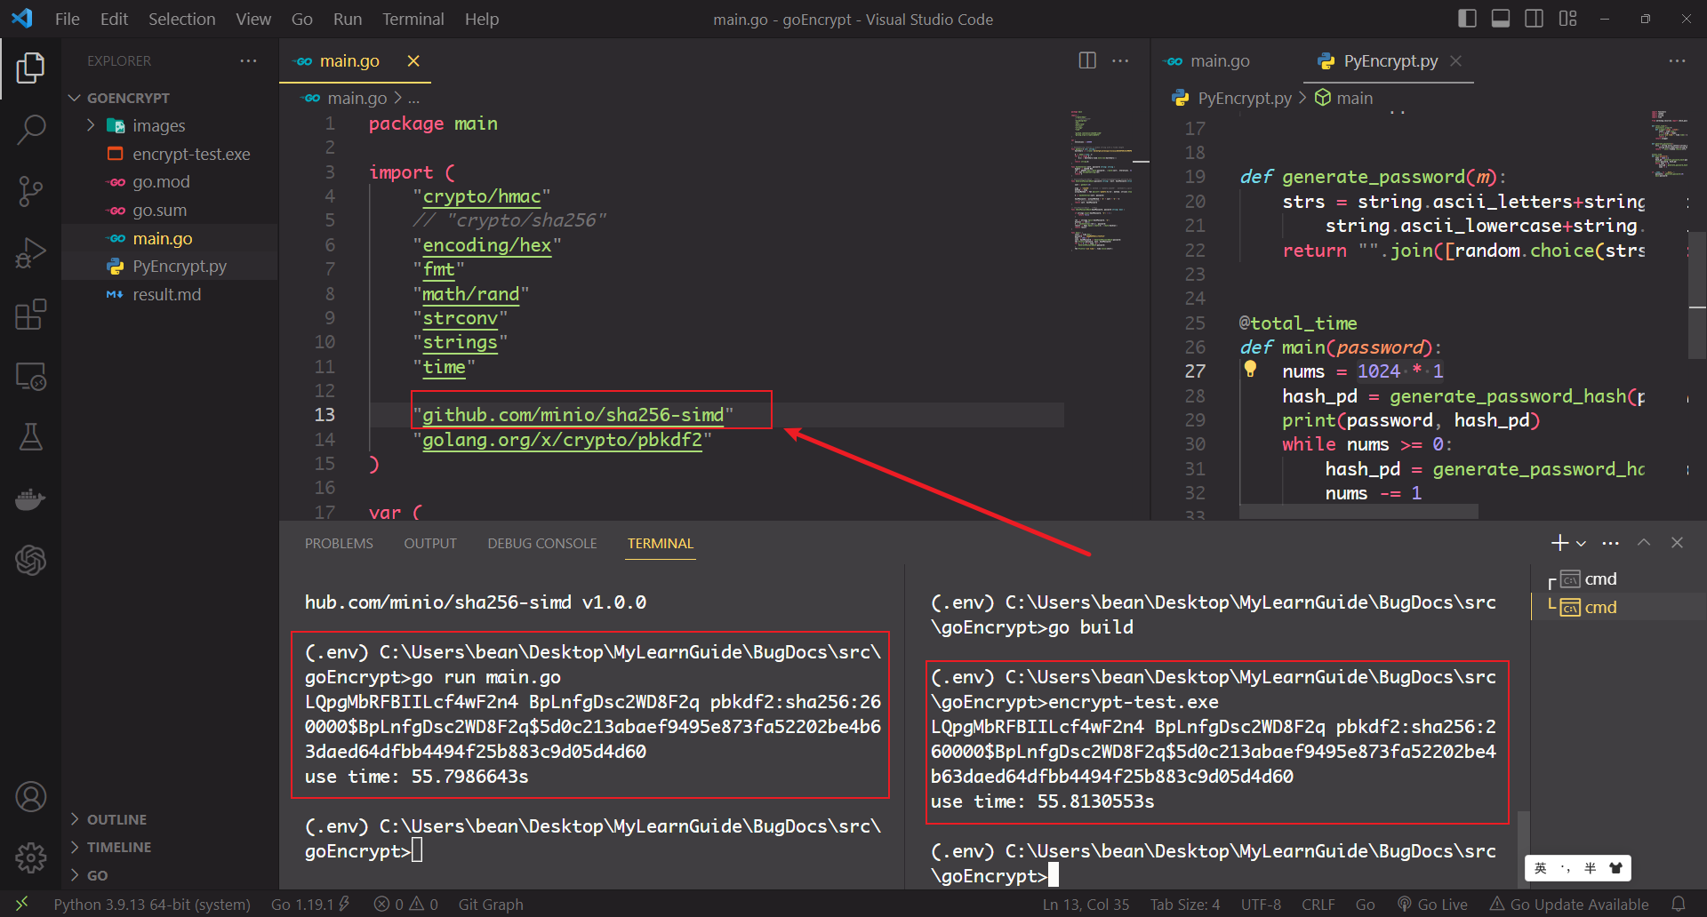
Task: Maximize the terminal panel size
Action: [1644, 543]
